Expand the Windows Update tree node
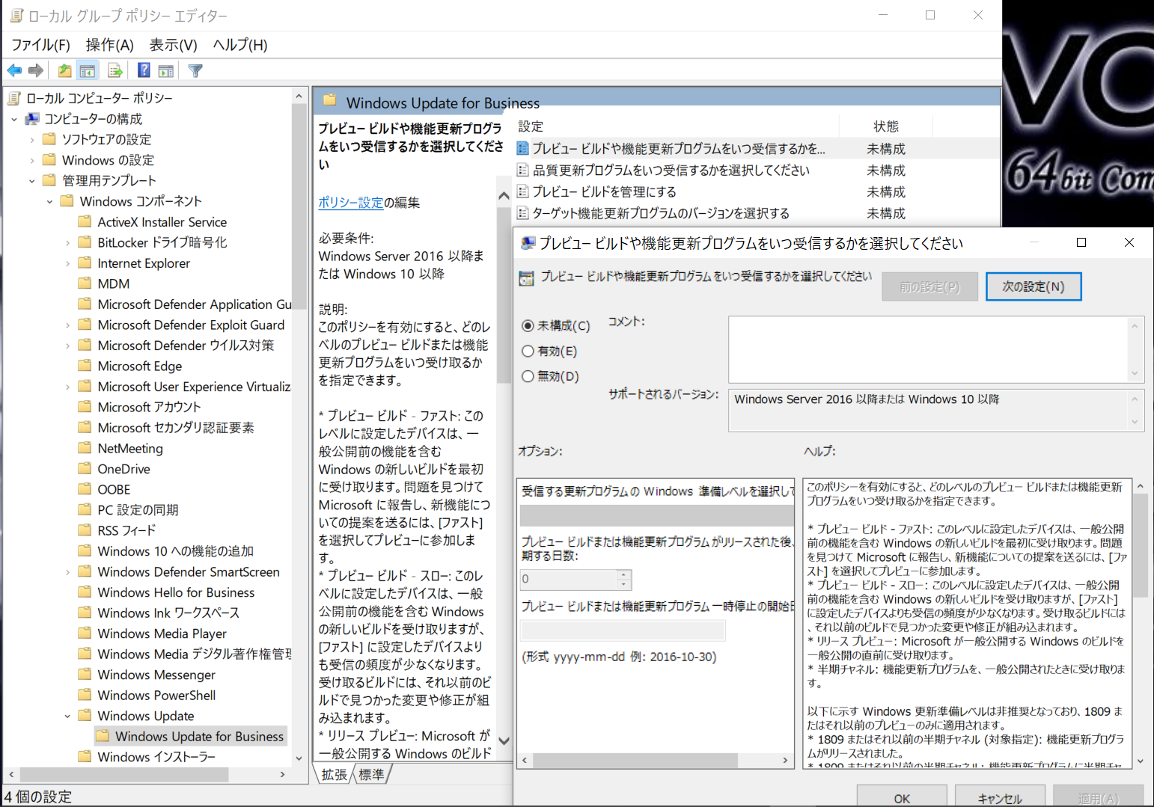Image resolution: width=1154 pixels, height=807 pixels. tap(68, 716)
